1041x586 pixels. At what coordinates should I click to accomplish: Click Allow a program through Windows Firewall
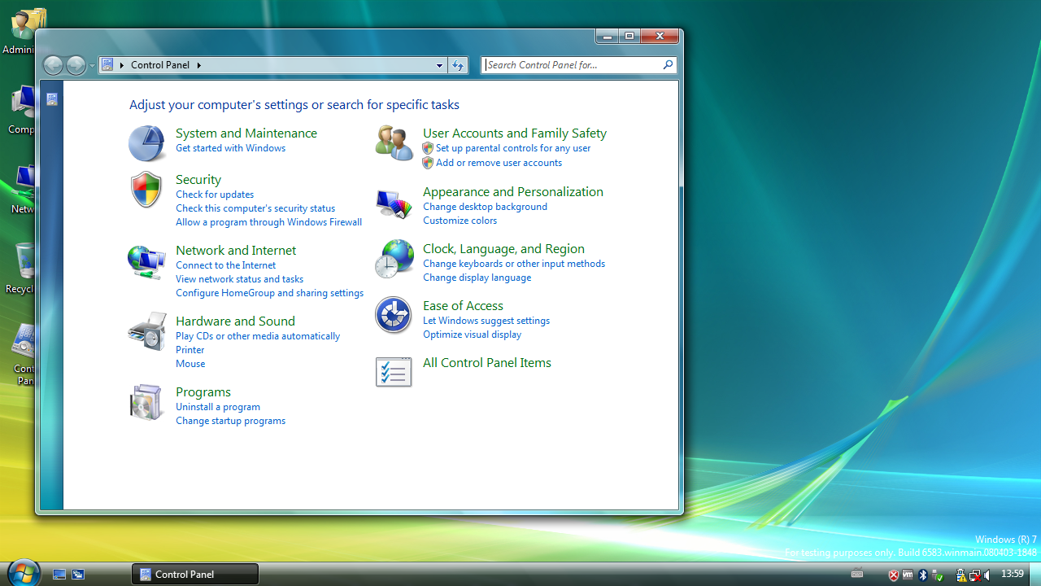268,222
